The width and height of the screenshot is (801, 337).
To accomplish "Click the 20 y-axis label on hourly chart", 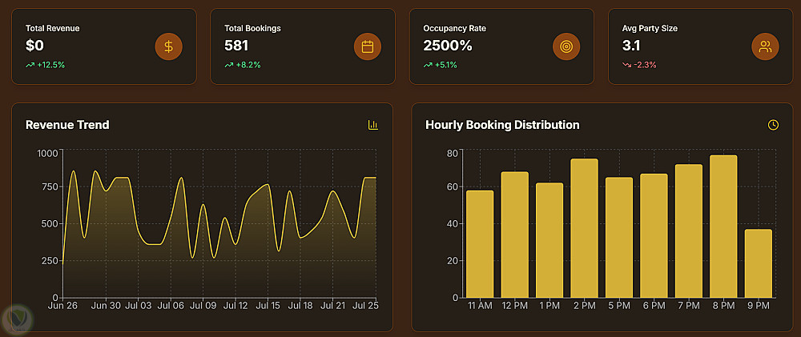I will point(452,261).
